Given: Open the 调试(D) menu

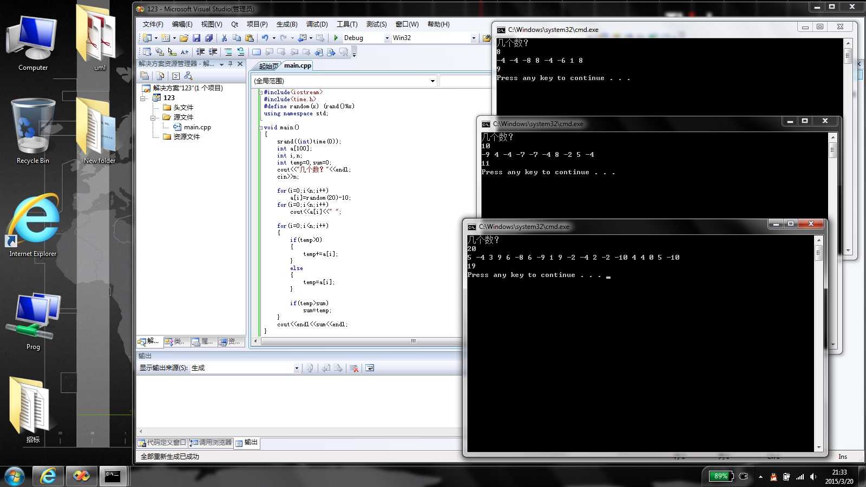Looking at the screenshot, I should click(x=317, y=24).
